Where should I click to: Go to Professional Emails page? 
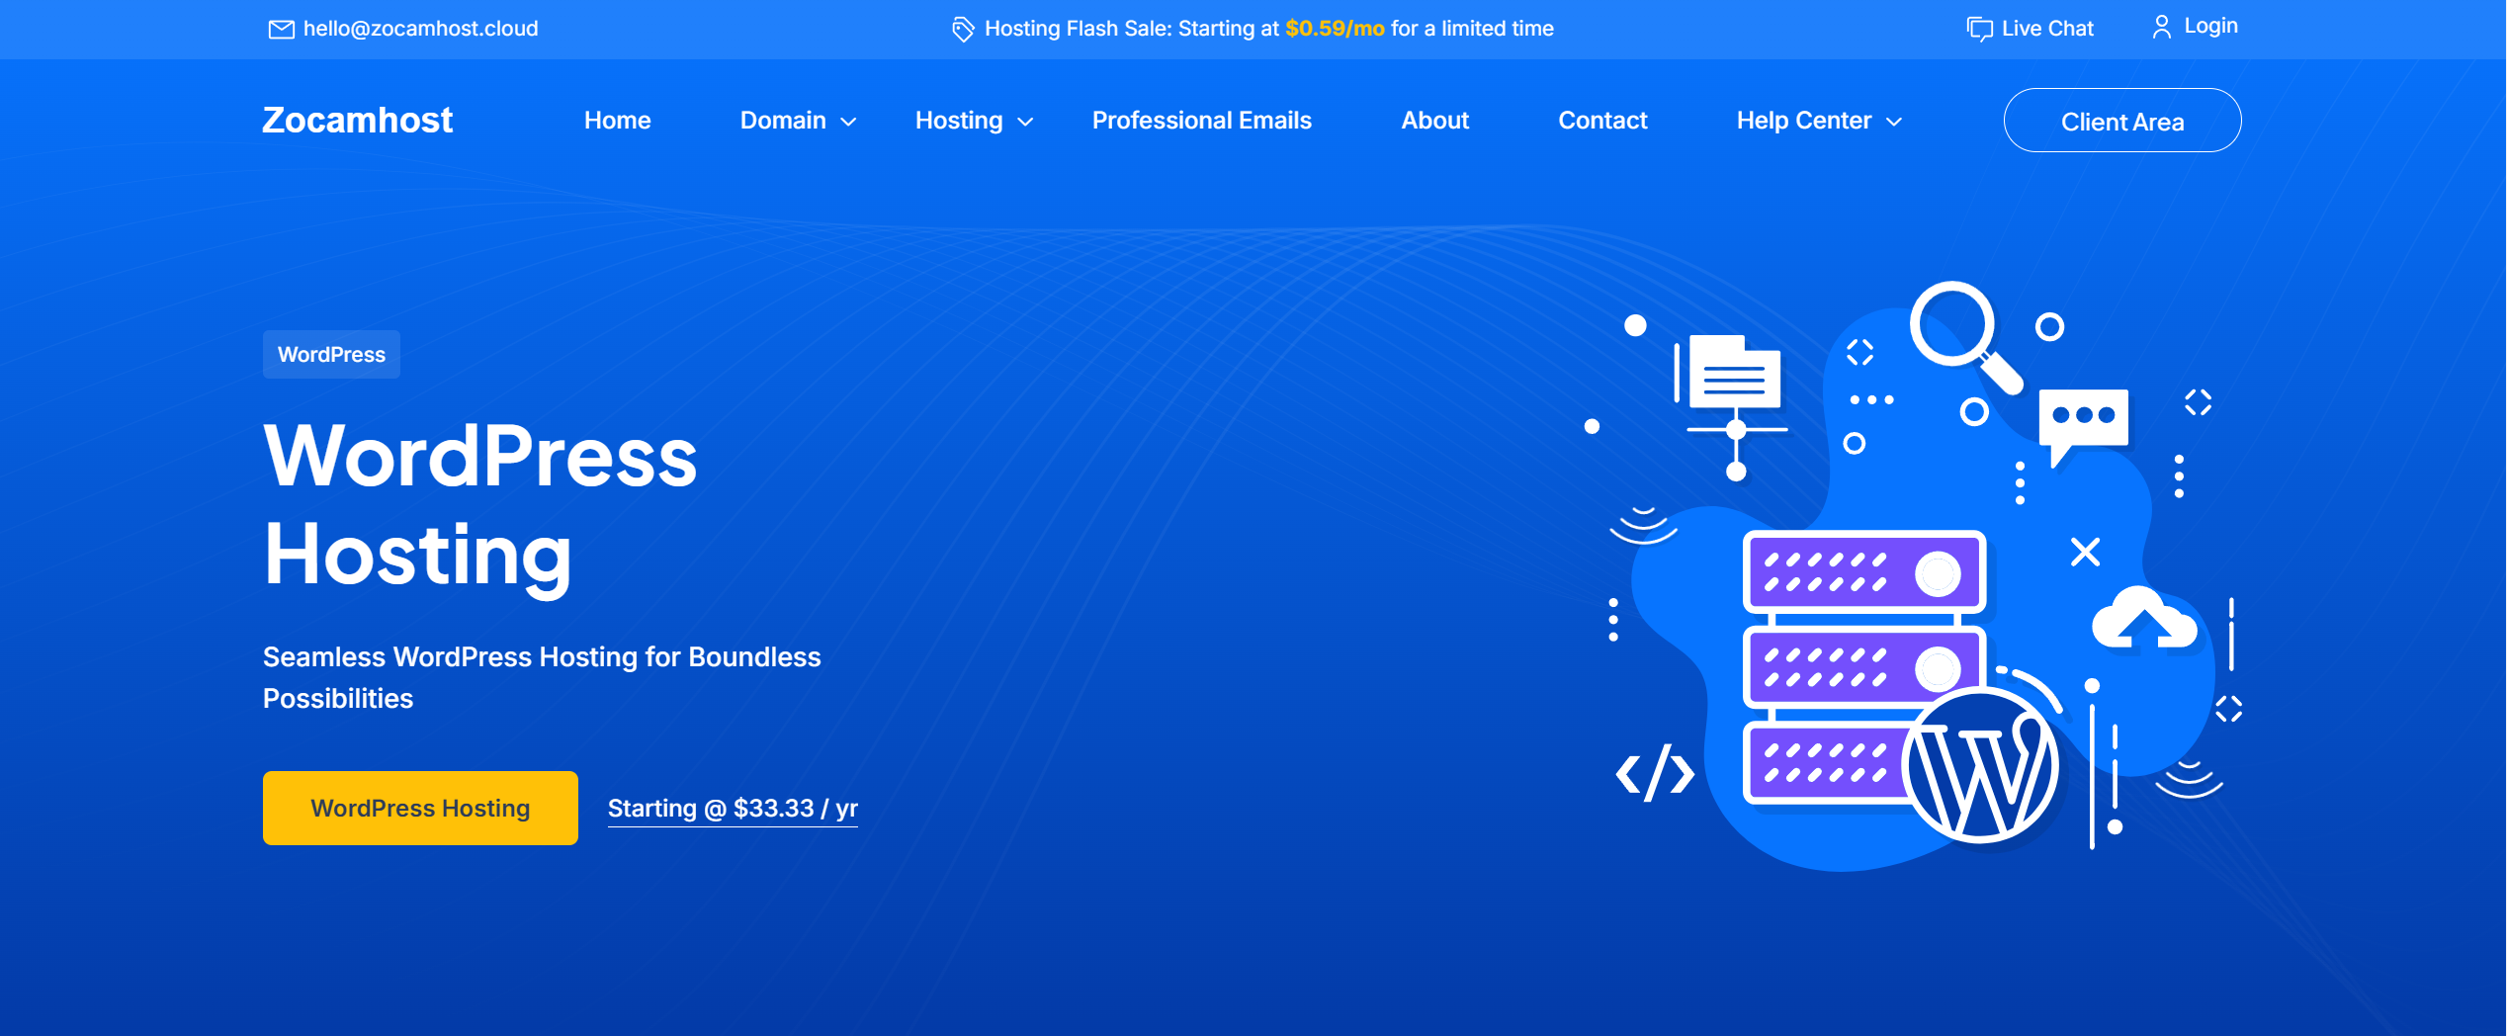pos(1201,121)
